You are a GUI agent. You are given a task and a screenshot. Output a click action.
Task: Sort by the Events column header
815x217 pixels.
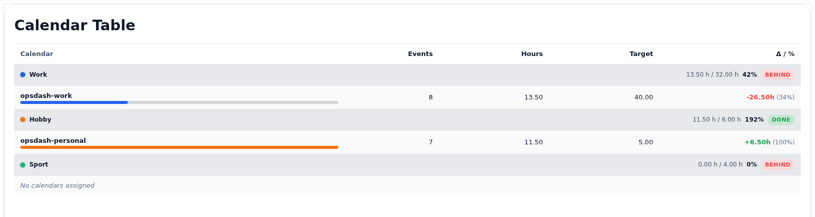pyautogui.click(x=420, y=54)
